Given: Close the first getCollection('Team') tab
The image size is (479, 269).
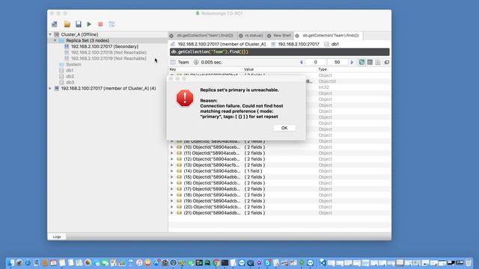Looking at the screenshot, I should (x=171, y=36).
